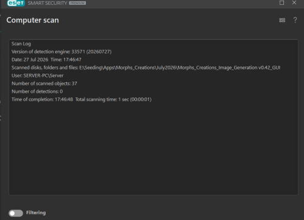The width and height of the screenshot is (304, 220).
Task: Toggle the Filtering switch
Action: point(16,213)
